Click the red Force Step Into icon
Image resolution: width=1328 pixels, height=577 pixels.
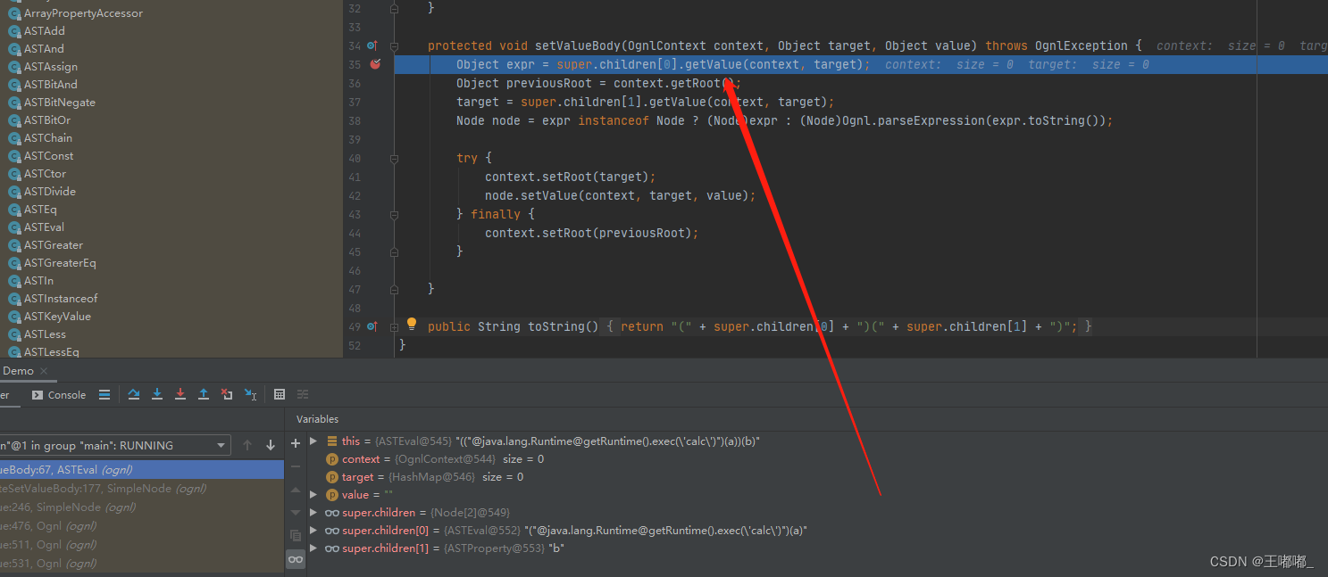[x=180, y=394]
